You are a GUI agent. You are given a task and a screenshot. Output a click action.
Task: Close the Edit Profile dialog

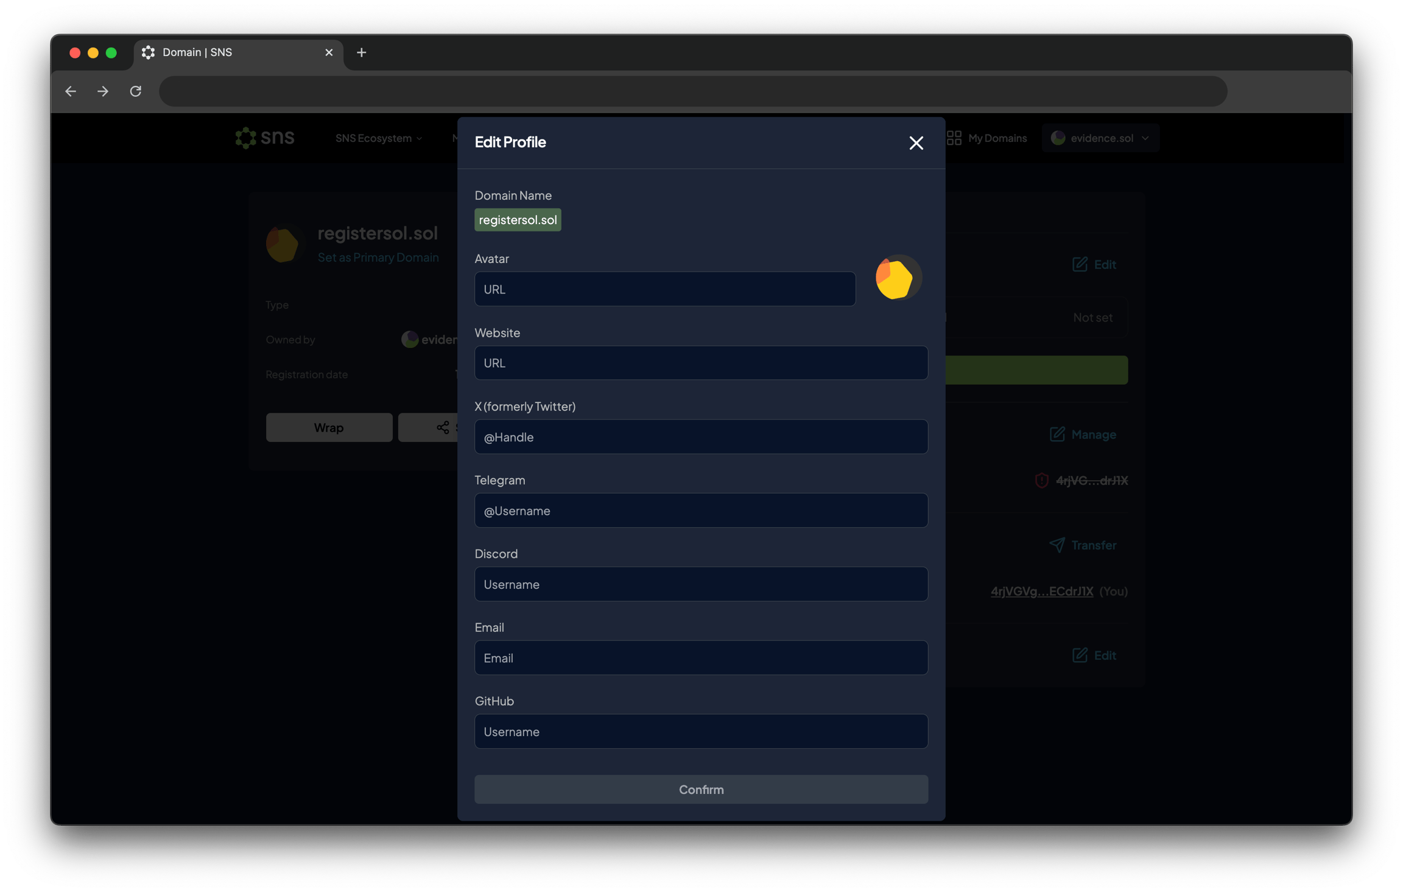[x=916, y=142]
